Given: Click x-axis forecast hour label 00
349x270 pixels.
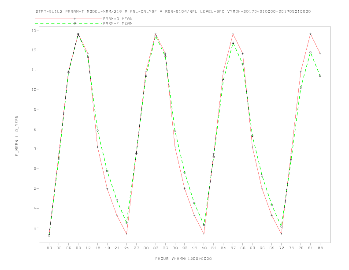Looking at the screenshot, I should [49, 248].
